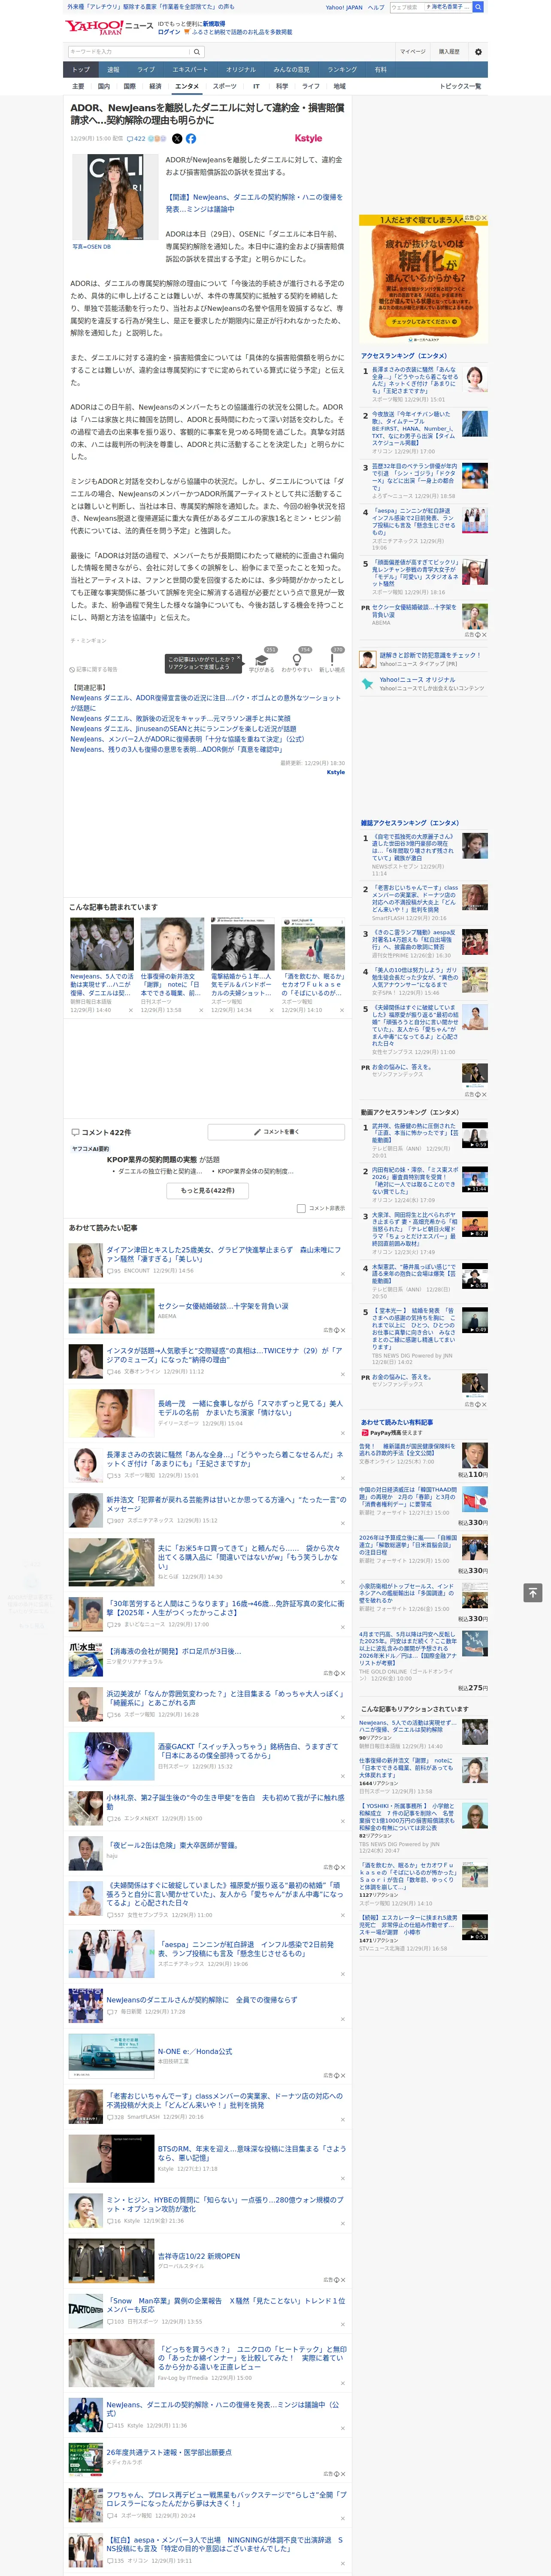551x2576 pixels.
Task: Click the blue web search button at top
Action: 478,7
